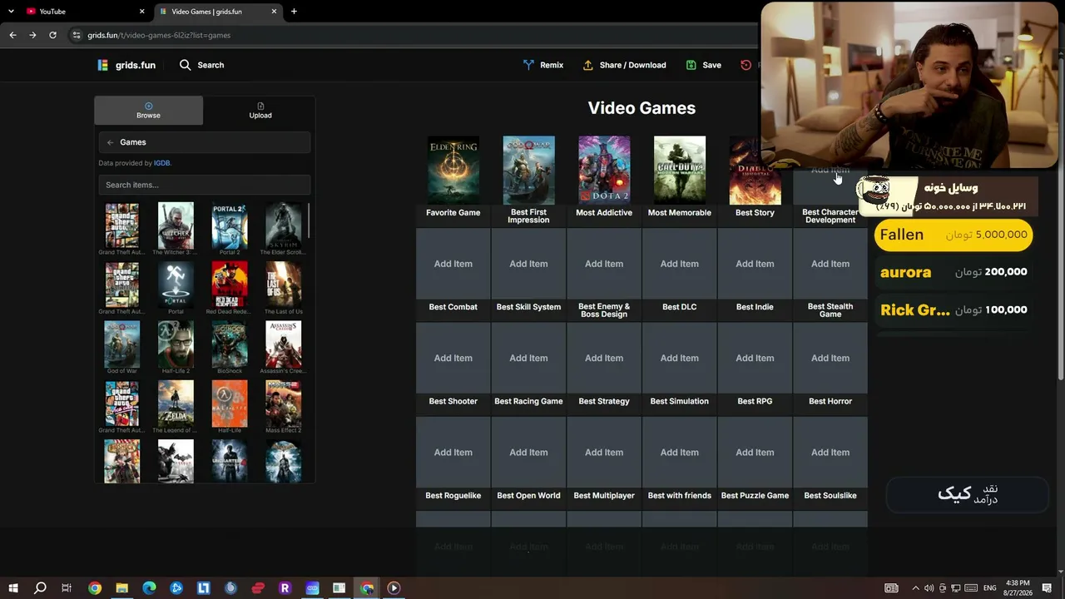This screenshot has width=1065, height=599.
Task: Open File Explorer from the taskbar
Action: [121, 588]
